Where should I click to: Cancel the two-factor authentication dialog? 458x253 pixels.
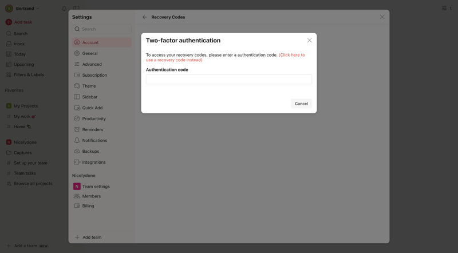301,104
